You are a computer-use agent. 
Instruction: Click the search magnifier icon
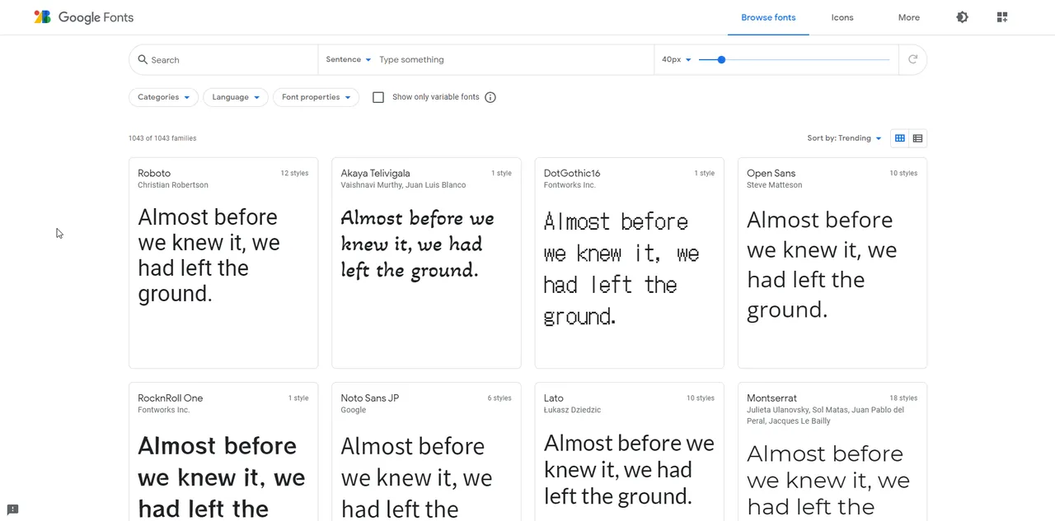click(143, 59)
